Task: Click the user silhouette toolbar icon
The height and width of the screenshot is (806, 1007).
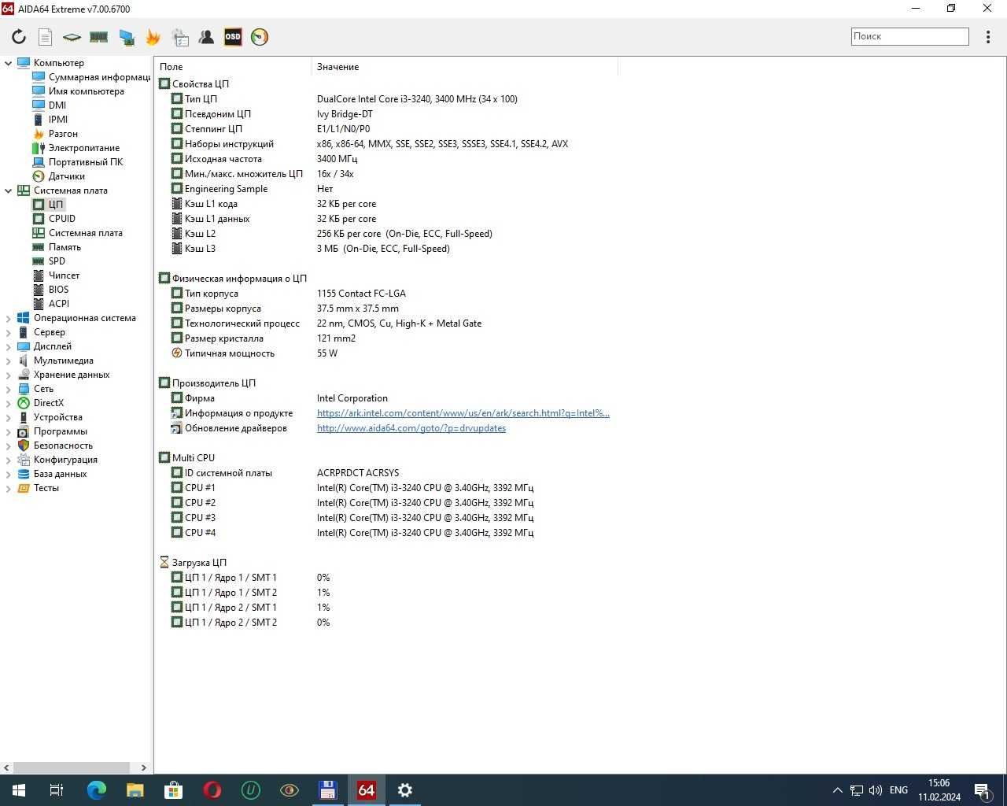Action: click(x=206, y=37)
